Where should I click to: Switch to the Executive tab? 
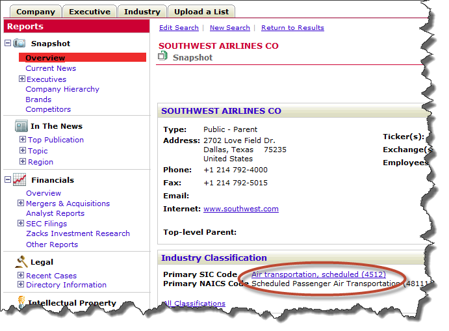pos(90,12)
